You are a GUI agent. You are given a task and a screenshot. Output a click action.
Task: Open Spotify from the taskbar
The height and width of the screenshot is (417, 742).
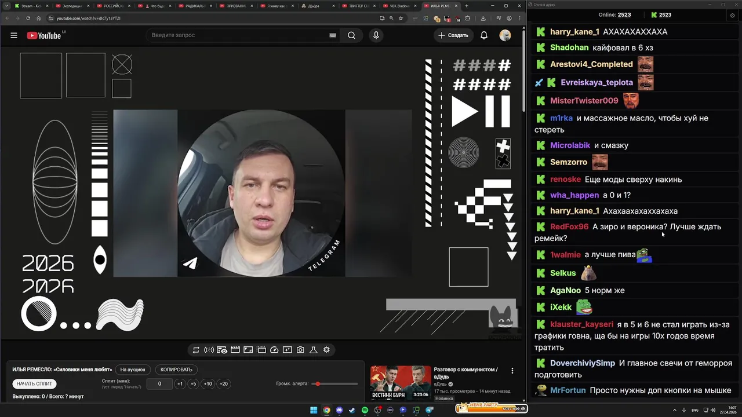pos(365,410)
